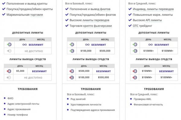The image size is (181, 120).
Task: Click crypto deposit icon in third tier table
Action: tap(135, 45)
